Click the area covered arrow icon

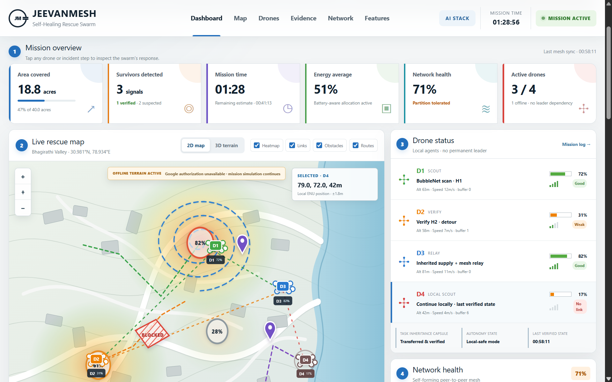click(x=91, y=109)
